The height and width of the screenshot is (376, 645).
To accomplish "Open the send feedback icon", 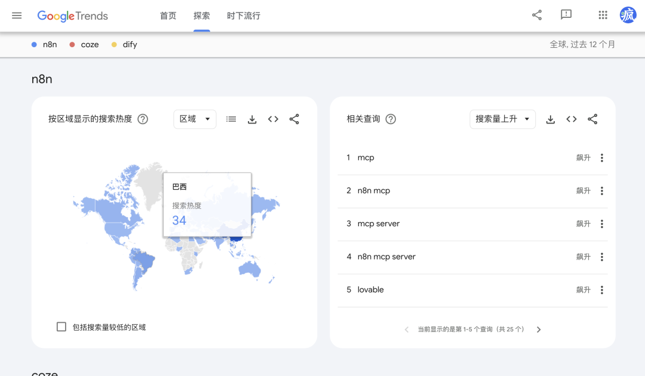I will (x=566, y=16).
